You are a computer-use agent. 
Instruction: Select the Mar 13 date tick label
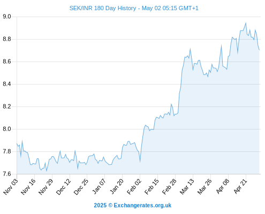pos(187,186)
